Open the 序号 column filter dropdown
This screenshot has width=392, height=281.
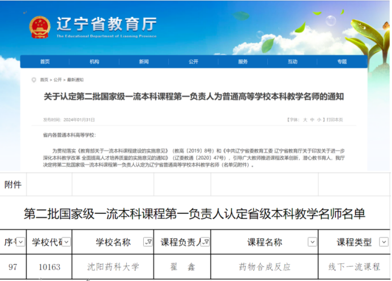[20, 242]
